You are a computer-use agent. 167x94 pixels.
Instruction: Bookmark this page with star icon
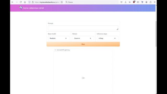coord(62,2)
